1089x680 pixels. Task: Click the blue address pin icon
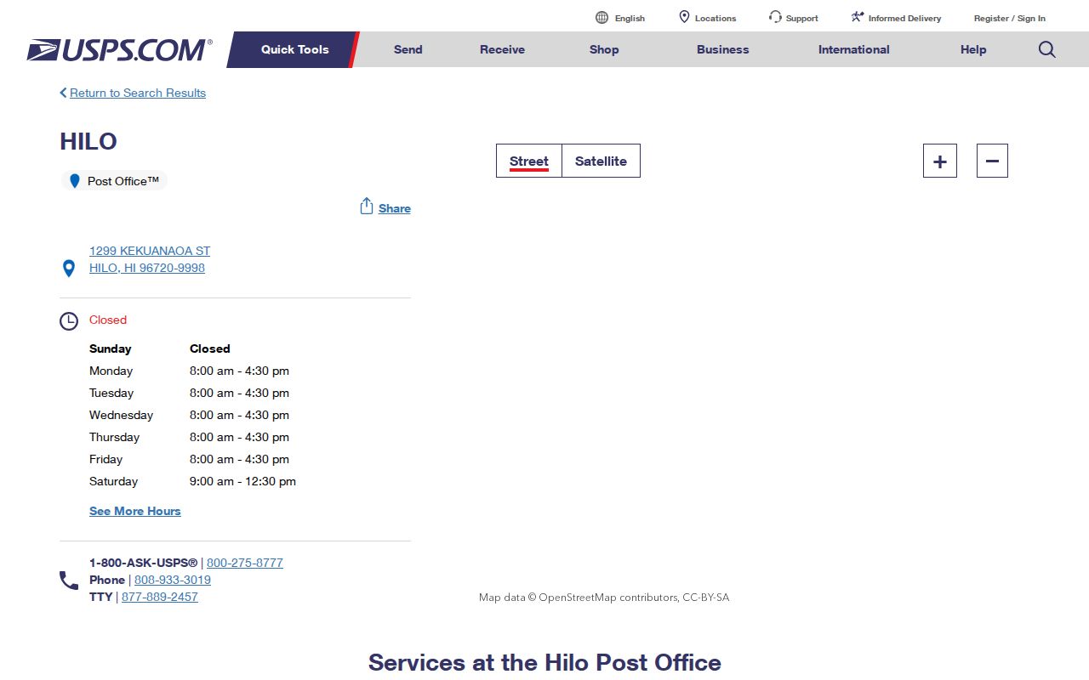(69, 269)
